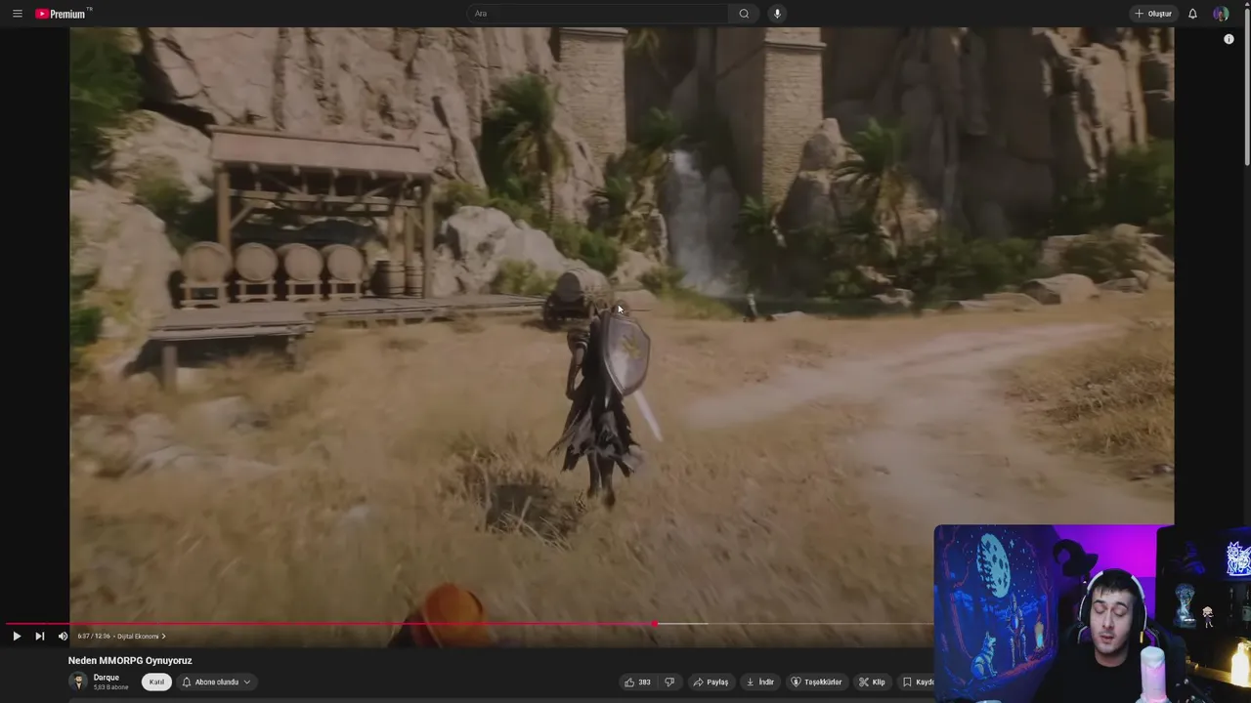Dislike the video
Image resolution: width=1251 pixels, height=703 pixels.
click(669, 682)
